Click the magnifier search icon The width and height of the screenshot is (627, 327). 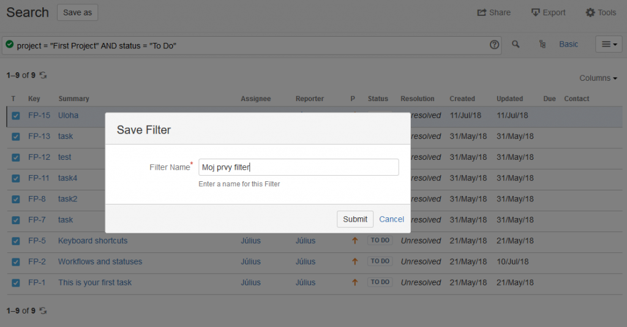tap(516, 44)
